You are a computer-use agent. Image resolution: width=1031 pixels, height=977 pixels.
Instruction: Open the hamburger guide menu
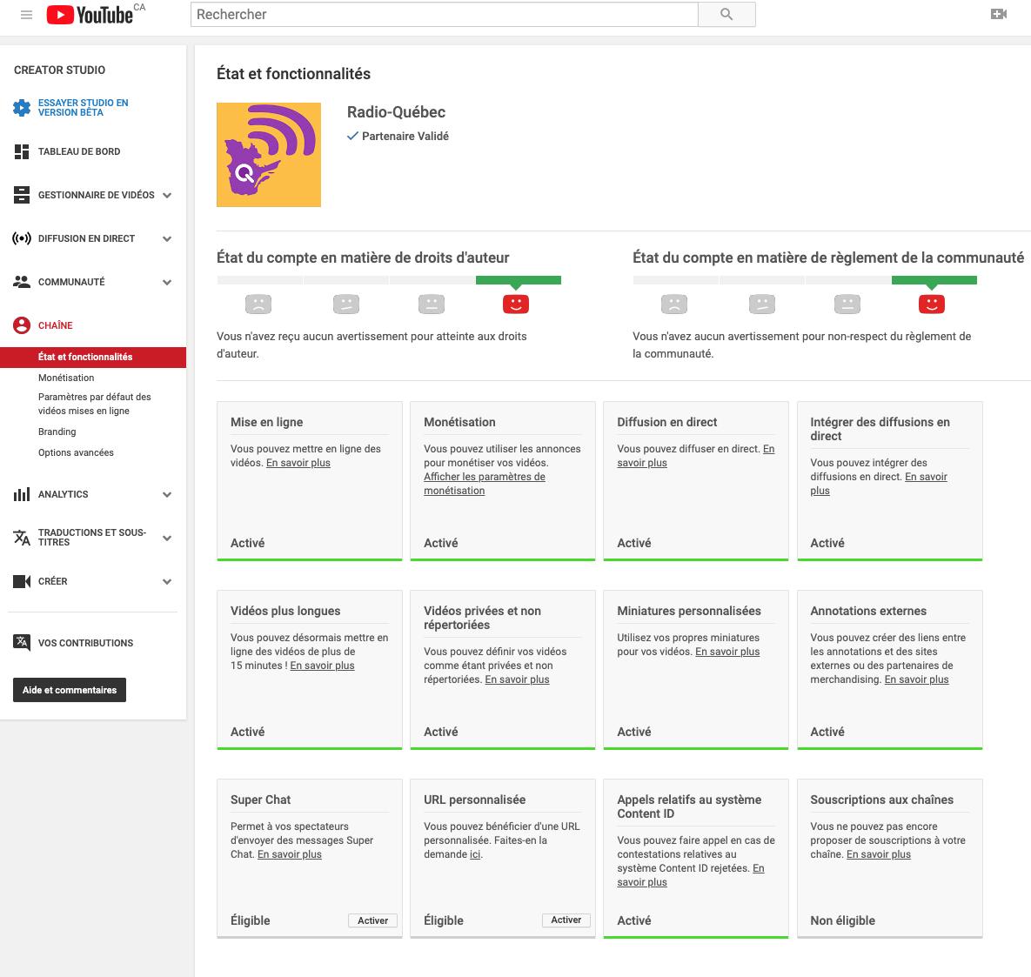click(x=26, y=15)
